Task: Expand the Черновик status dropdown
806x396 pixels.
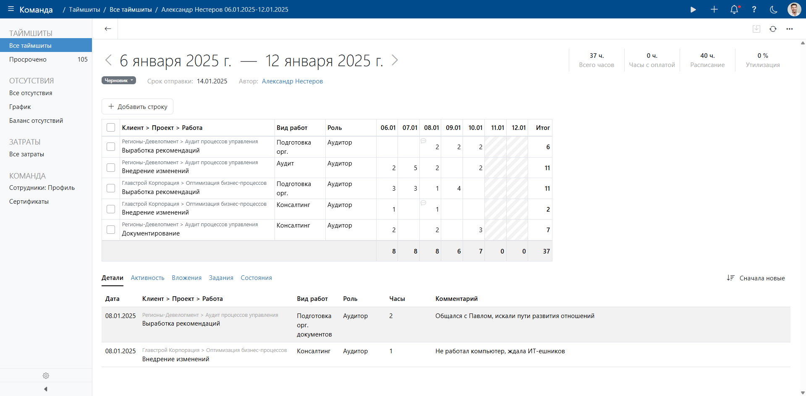Action: point(119,80)
